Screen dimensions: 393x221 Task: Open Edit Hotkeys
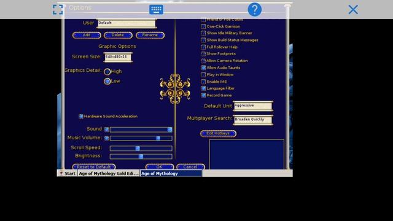pos(218,134)
